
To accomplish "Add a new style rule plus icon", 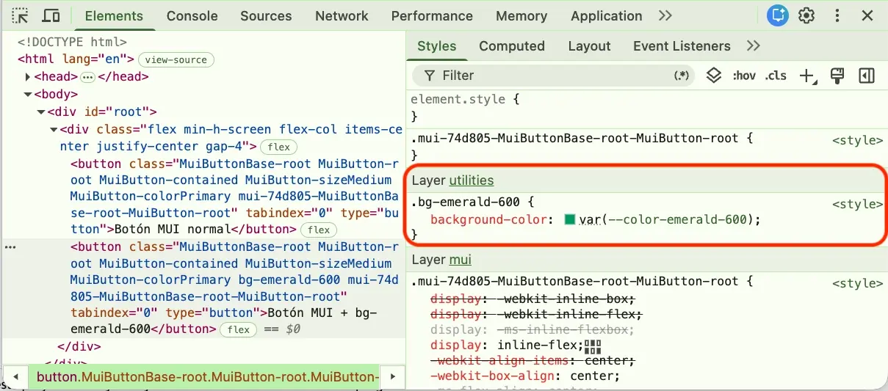I will tap(807, 76).
